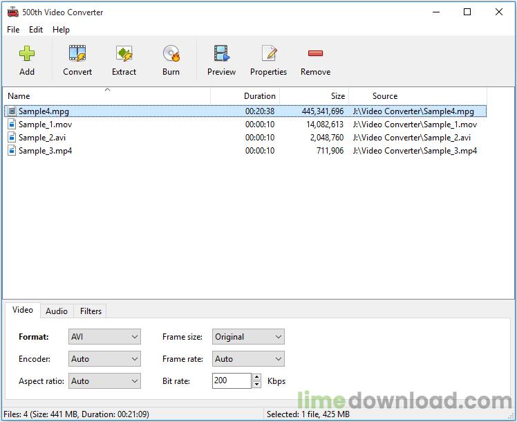This screenshot has height=422, width=517.
Task: Click the 00:20:38 duration cell
Action: [x=260, y=111]
